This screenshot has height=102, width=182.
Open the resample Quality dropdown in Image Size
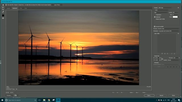(x=173, y=60)
